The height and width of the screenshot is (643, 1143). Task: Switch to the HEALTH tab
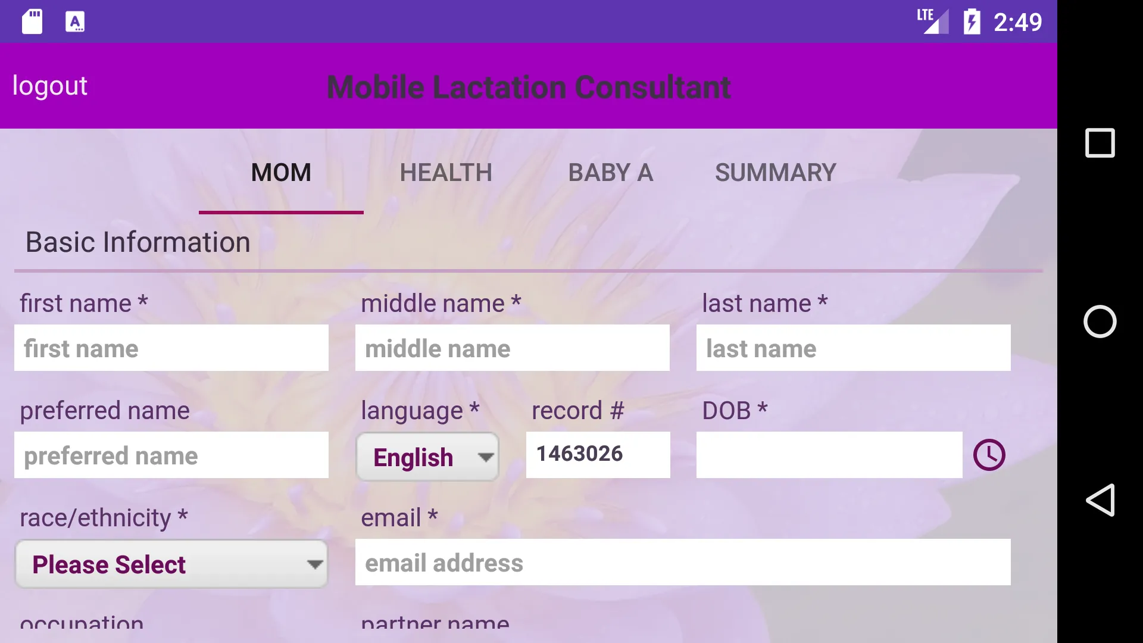[446, 172]
